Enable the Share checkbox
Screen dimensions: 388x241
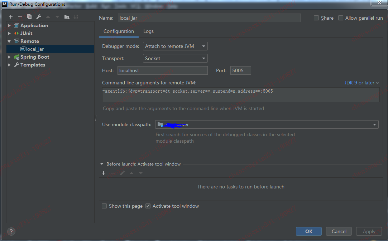[x=316, y=18]
